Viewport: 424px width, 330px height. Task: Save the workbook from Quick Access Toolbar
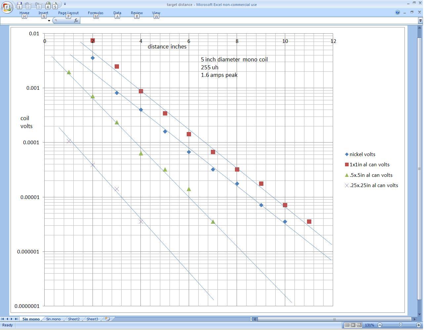pos(19,5)
